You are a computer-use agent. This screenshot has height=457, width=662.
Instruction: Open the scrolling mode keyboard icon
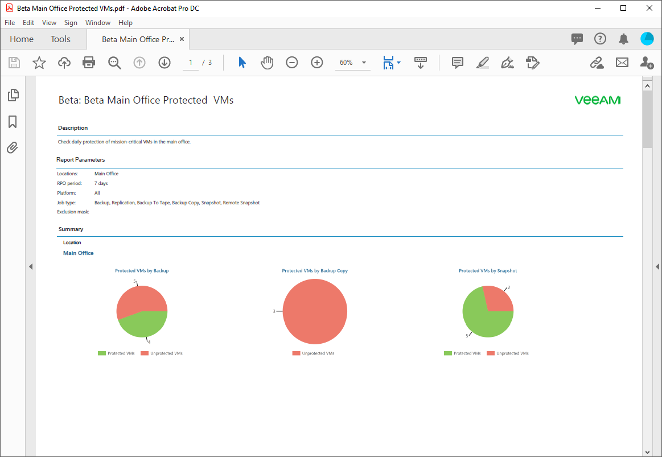[421, 63]
